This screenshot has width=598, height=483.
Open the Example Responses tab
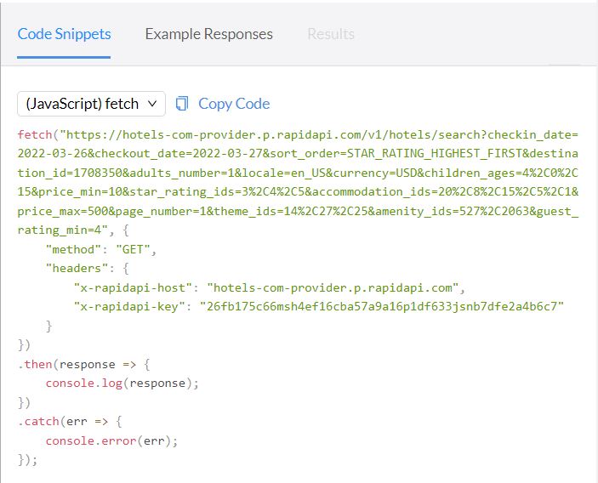point(209,34)
